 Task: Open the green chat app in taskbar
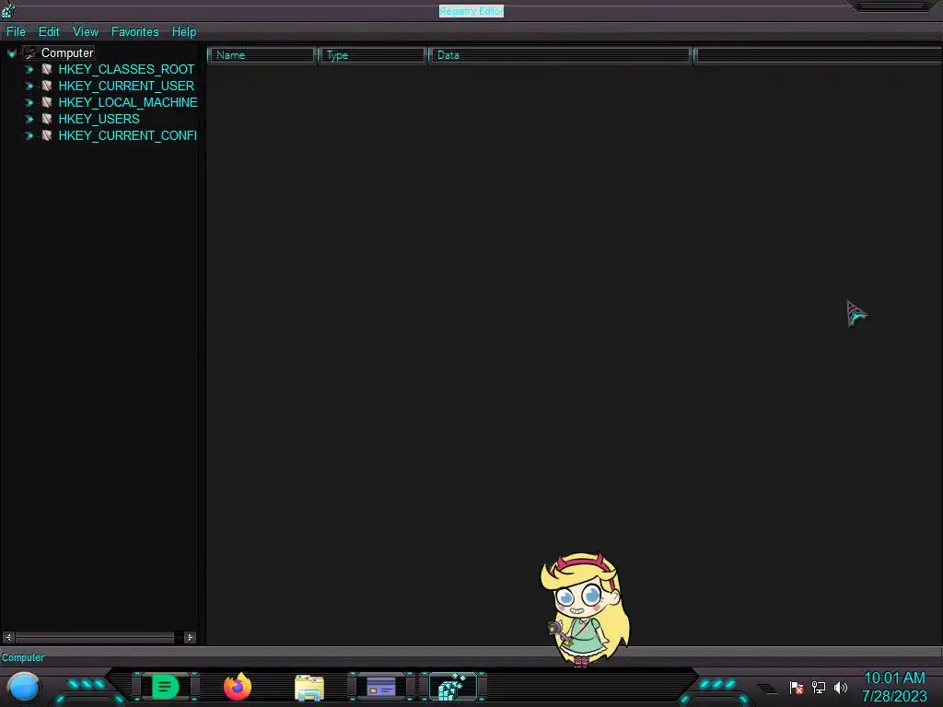tap(166, 687)
